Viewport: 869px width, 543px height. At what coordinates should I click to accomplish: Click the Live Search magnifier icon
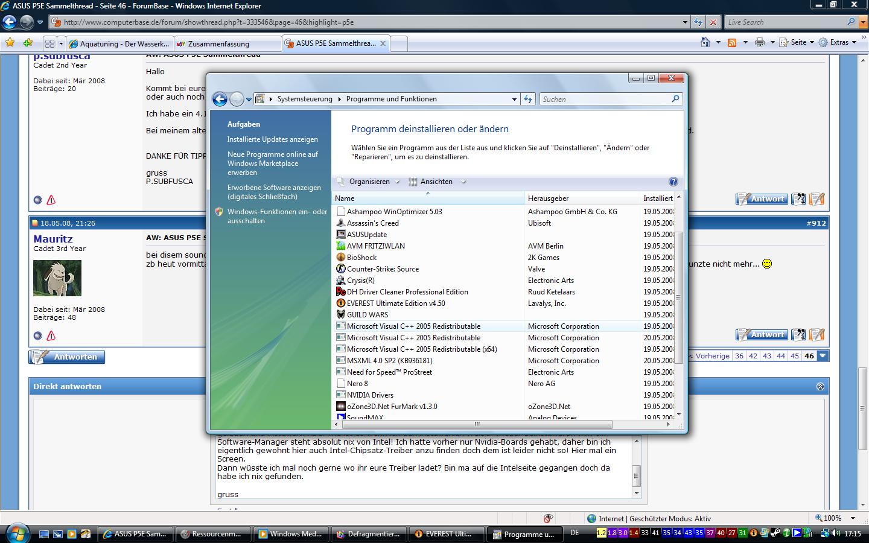click(x=851, y=22)
